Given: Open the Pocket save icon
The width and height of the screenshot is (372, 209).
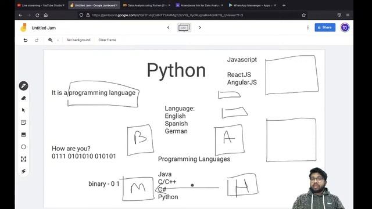Looking at the screenshot, I should (x=339, y=15).
